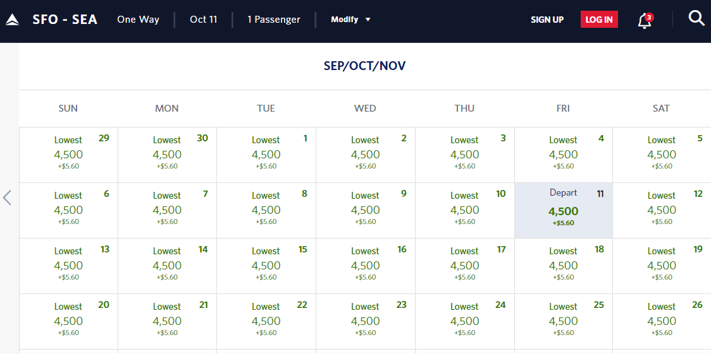Choose lowest fare on Sunday 29
Image resolution: width=711 pixels, height=354 pixels.
point(68,155)
